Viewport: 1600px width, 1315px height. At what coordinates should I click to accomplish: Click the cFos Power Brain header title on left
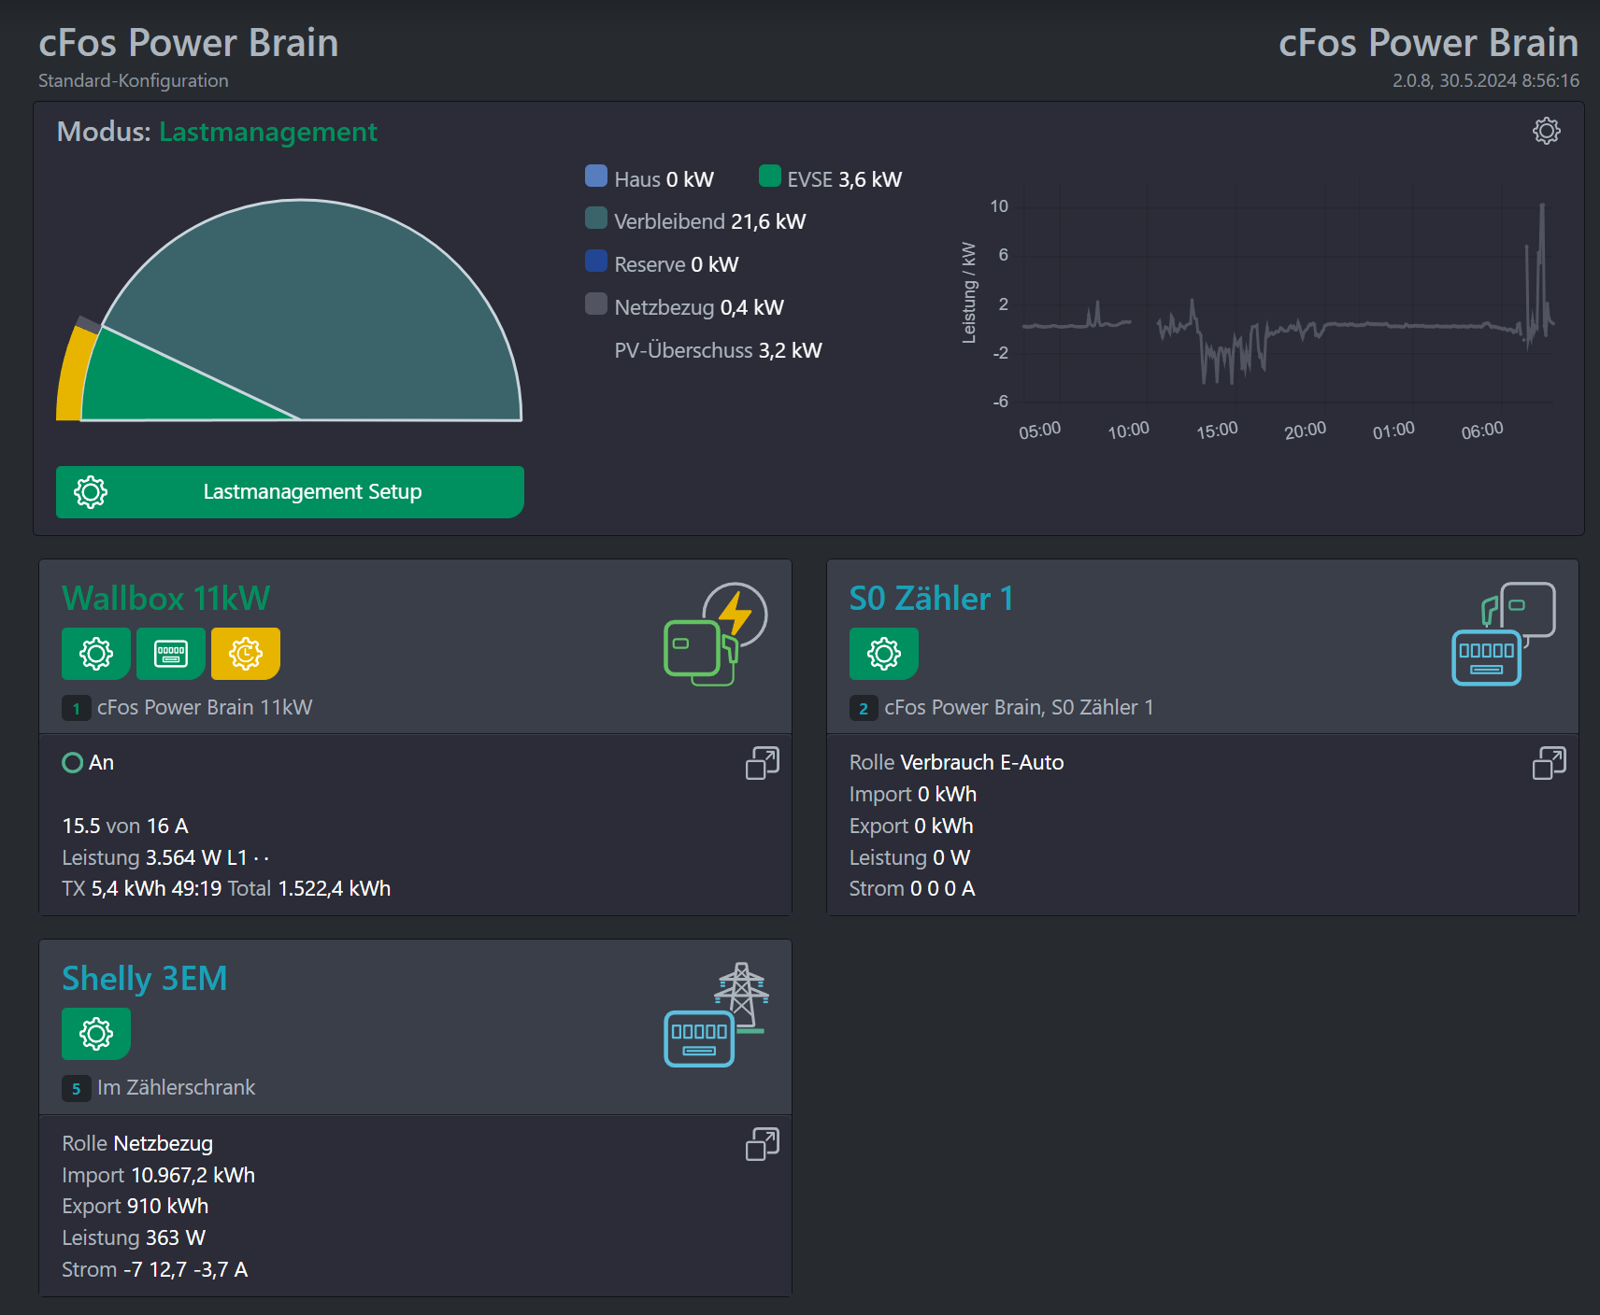pos(189,43)
